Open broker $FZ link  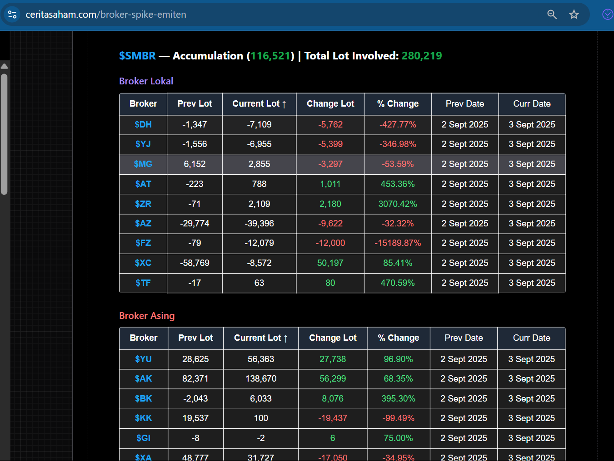143,243
